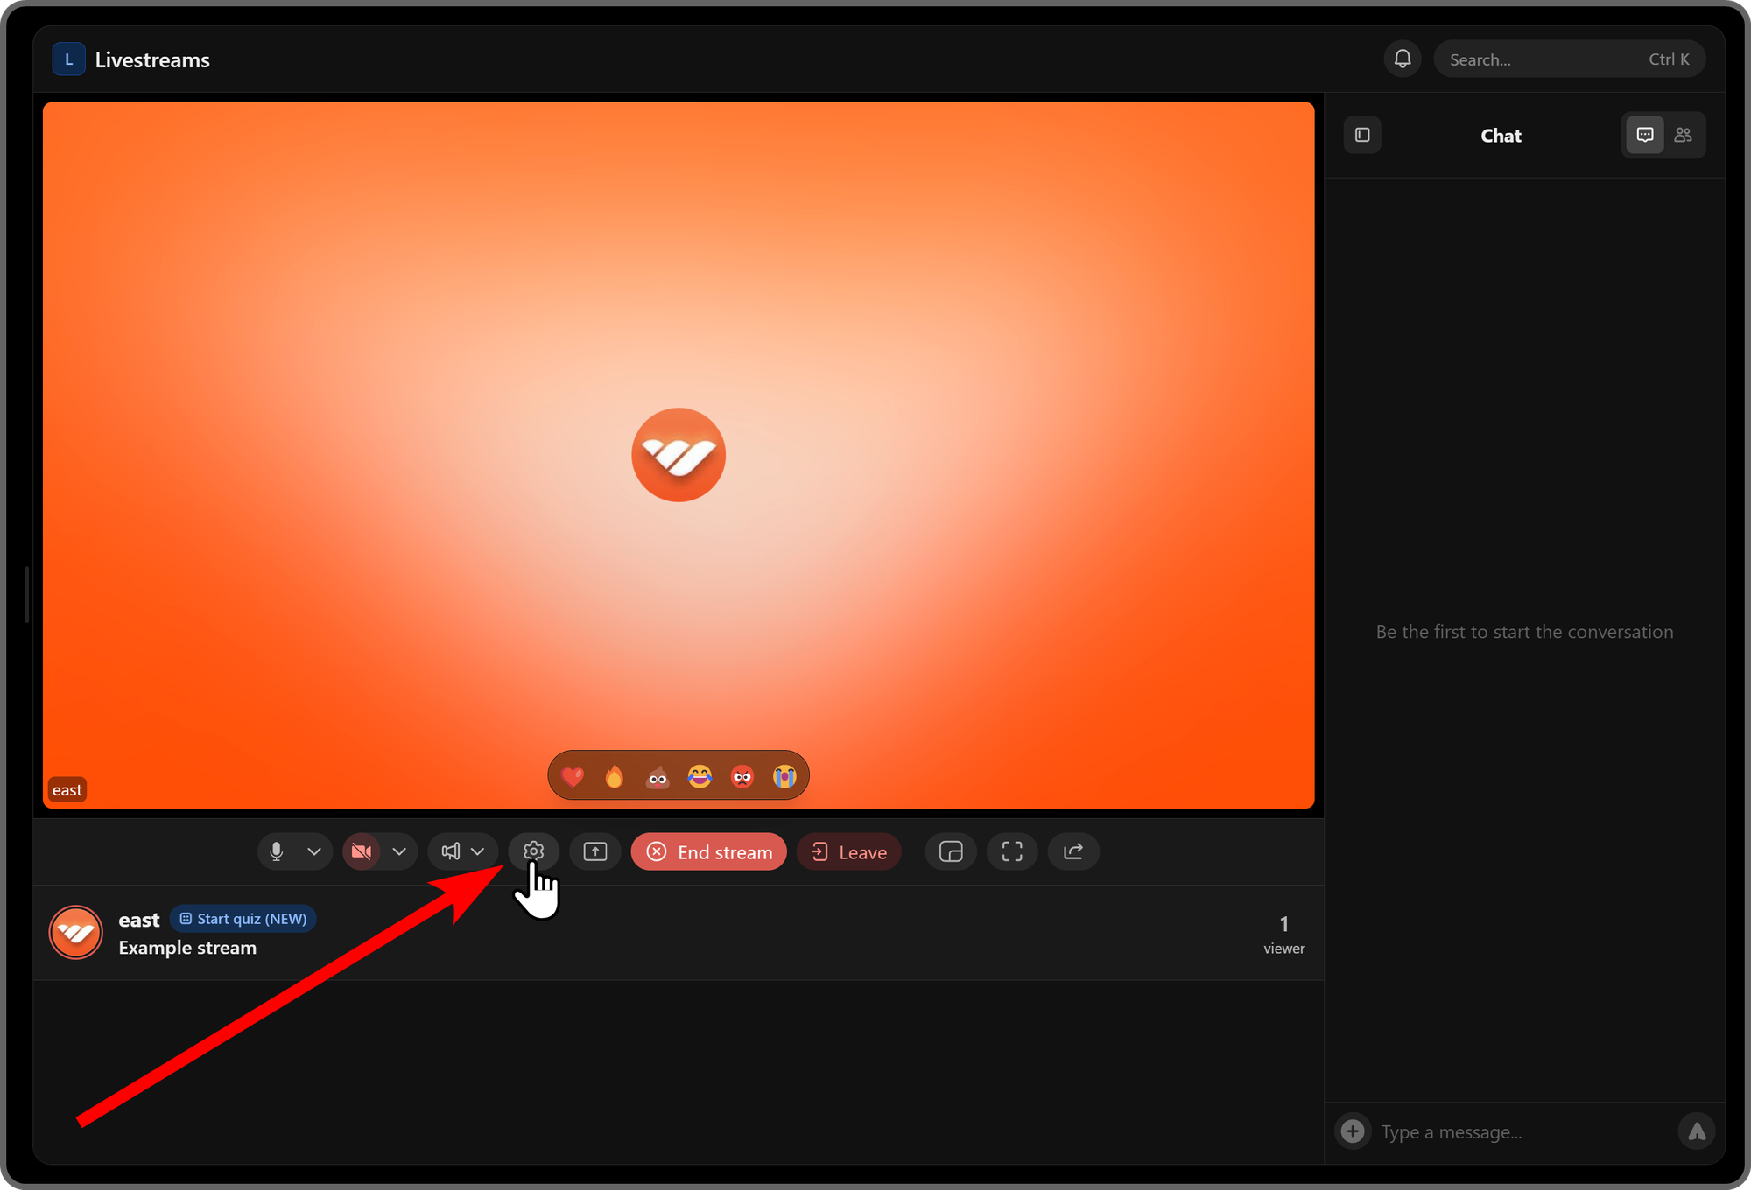Click Start quiz (NEW) button
1751x1190 pixels.
(x=243, y=919)
